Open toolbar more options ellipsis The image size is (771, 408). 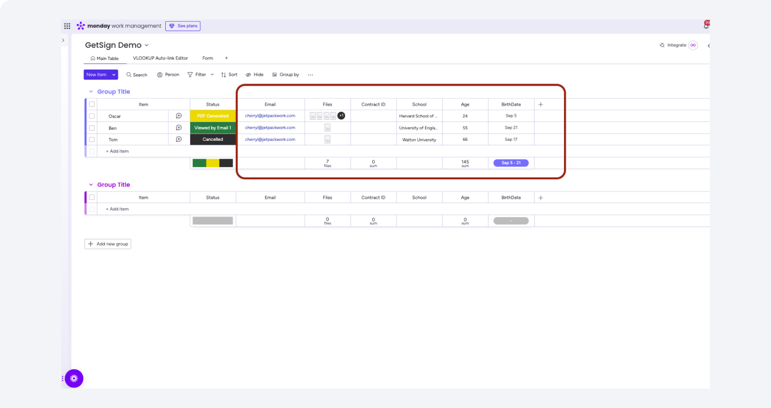click(x=310, y=75)
